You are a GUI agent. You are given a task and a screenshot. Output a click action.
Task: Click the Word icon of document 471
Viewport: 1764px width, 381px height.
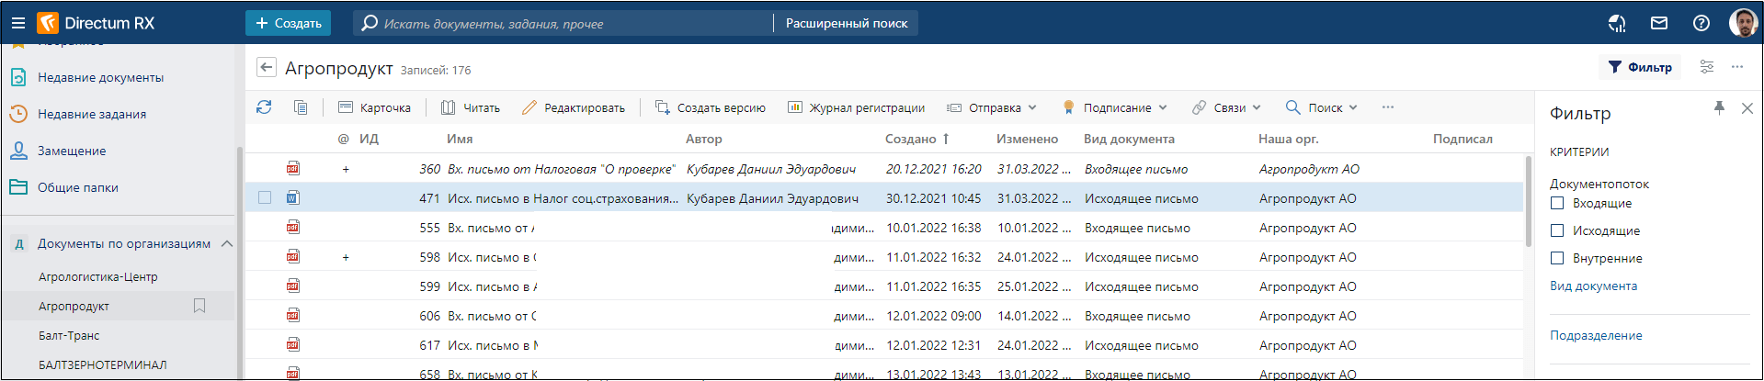click(292, 197)
